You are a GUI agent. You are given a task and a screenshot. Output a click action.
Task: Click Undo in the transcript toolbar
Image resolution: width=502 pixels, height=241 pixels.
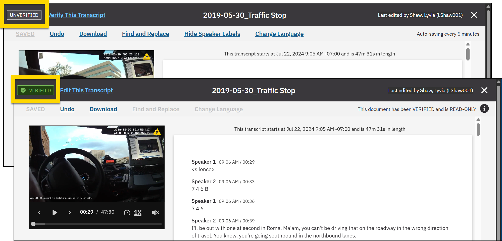[67, 109]
